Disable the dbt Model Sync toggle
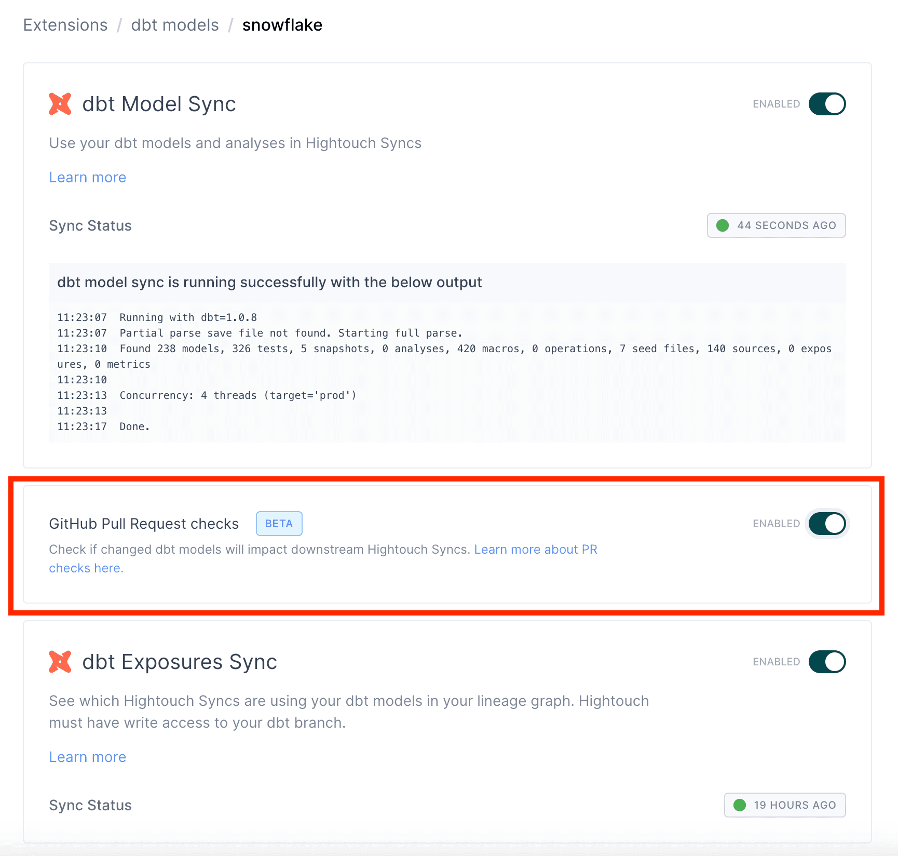The image size is (898, 856). point(827,104)
